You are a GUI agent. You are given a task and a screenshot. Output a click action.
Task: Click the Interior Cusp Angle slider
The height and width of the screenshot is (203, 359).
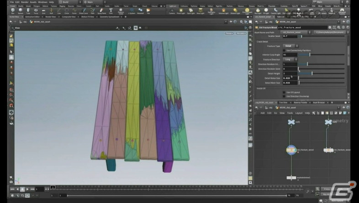[322, 55]
